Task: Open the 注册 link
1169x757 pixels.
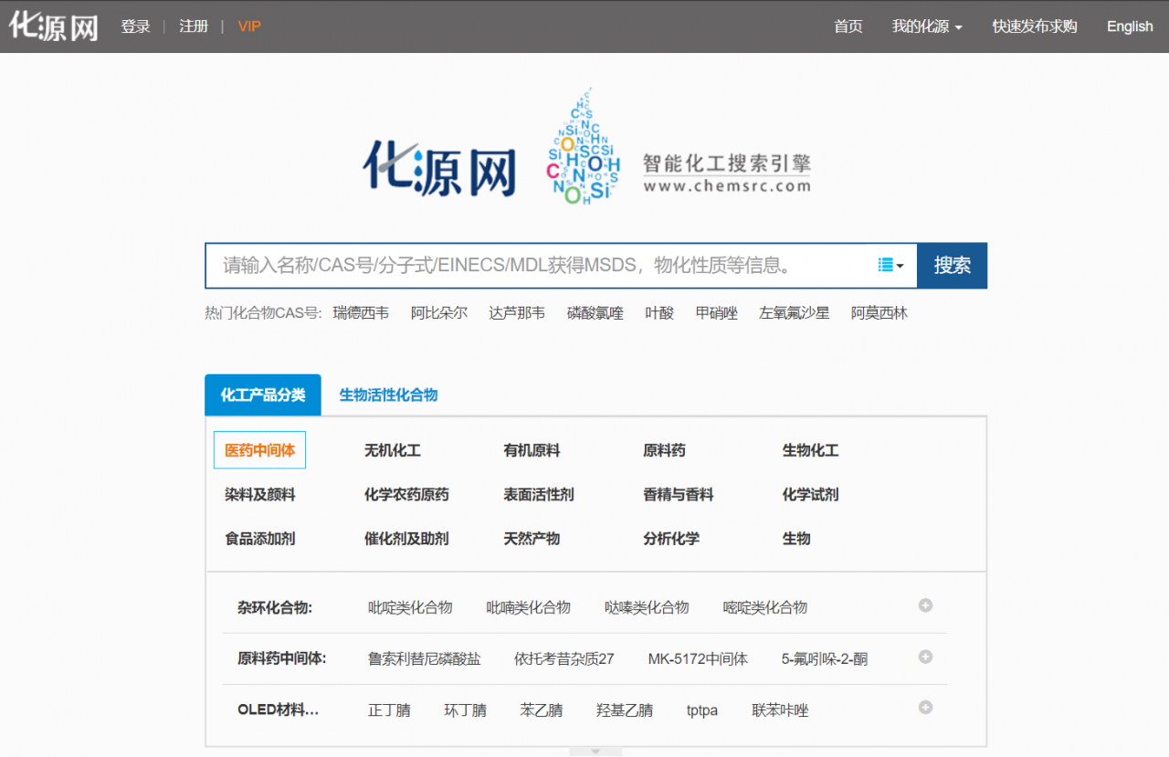Action: [194, 26]
